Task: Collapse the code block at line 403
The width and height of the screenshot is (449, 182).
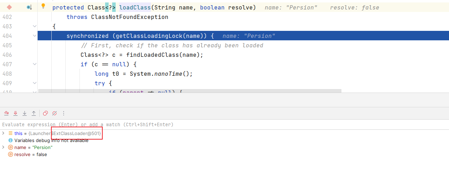Action: (x=34, y=26)
